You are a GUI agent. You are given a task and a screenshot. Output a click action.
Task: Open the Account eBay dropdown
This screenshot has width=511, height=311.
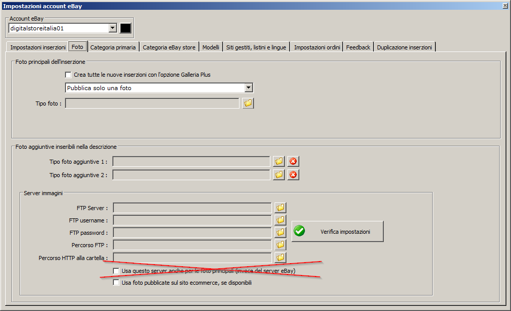(x=113, y=28)
